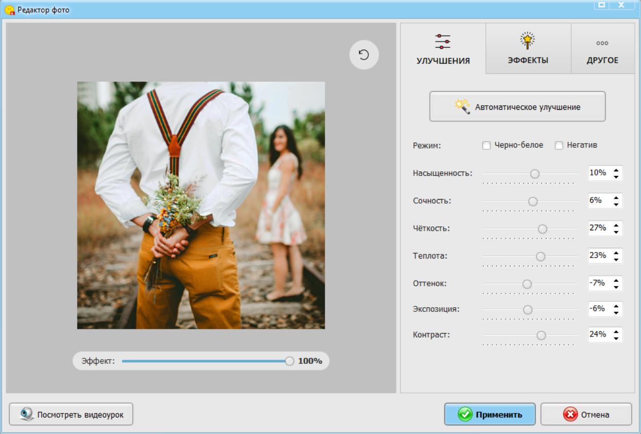Toggle the Негатив checkbox

point(559,146)
